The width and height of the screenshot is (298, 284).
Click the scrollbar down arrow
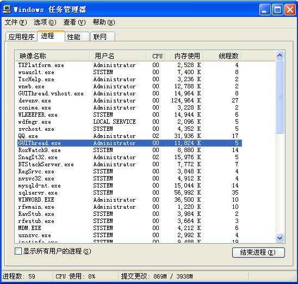(280, 238)
